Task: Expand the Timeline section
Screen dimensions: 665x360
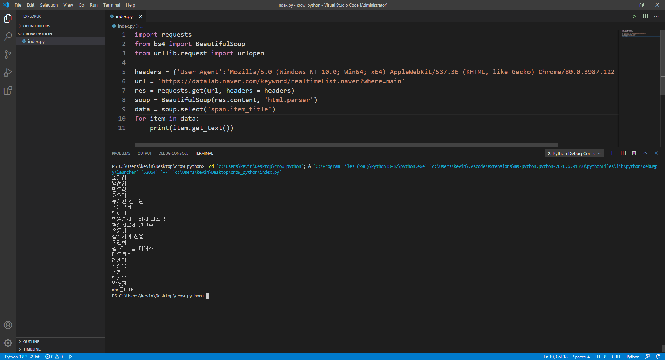Action: click(61, 349)
